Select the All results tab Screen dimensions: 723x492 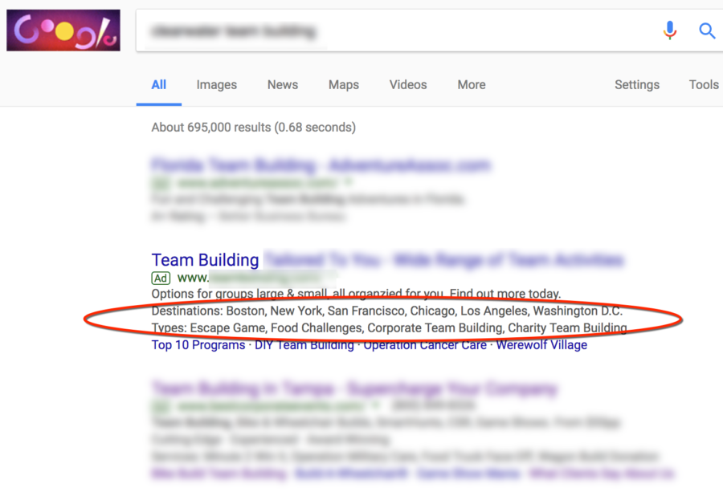click(x=158, y=84)
